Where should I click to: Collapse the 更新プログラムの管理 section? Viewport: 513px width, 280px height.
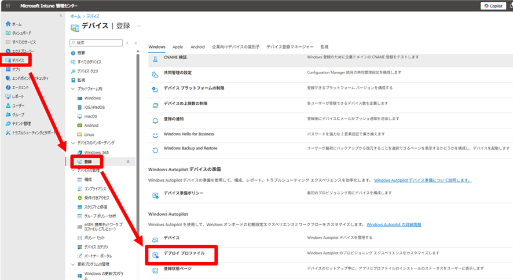pyautogui.click(x=72, y=264)
